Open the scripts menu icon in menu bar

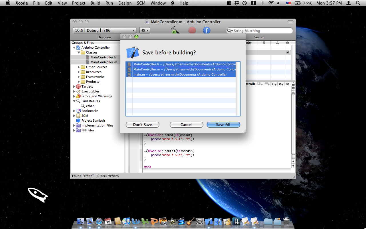click(173, 3)
